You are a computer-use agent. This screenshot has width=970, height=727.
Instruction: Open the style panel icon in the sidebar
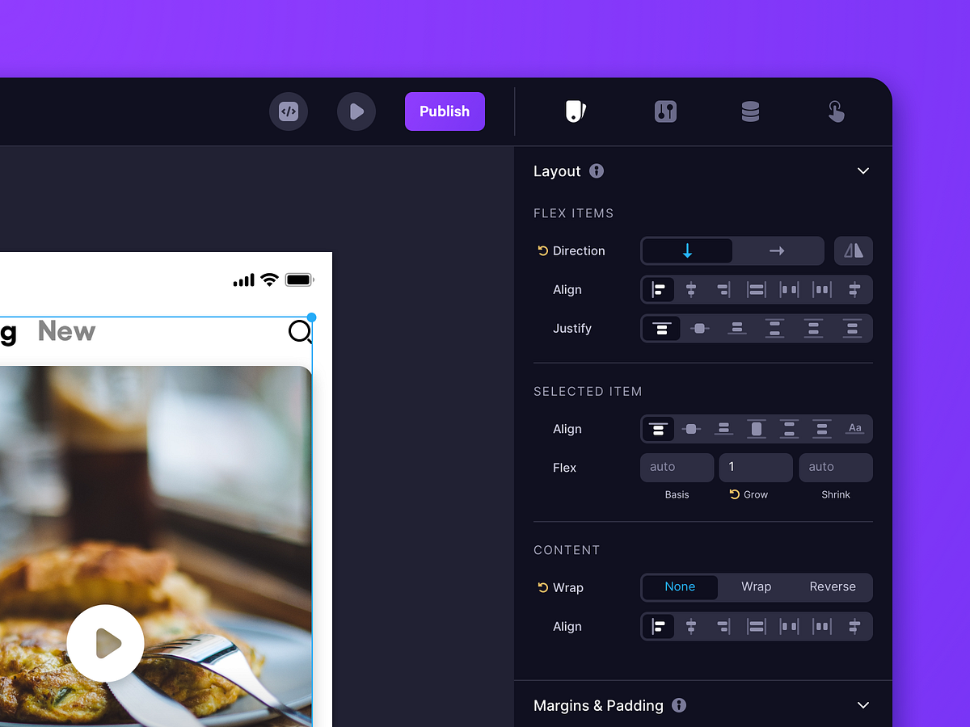pyautogui.click(x=576, y=111)
